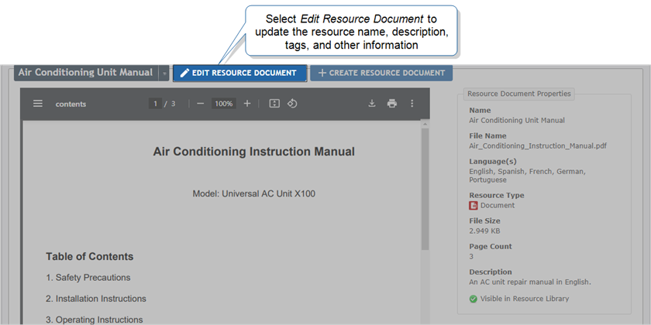Click the Edit Resource Document button
This screenshot has width=651, height=325.
click(240, 73)
